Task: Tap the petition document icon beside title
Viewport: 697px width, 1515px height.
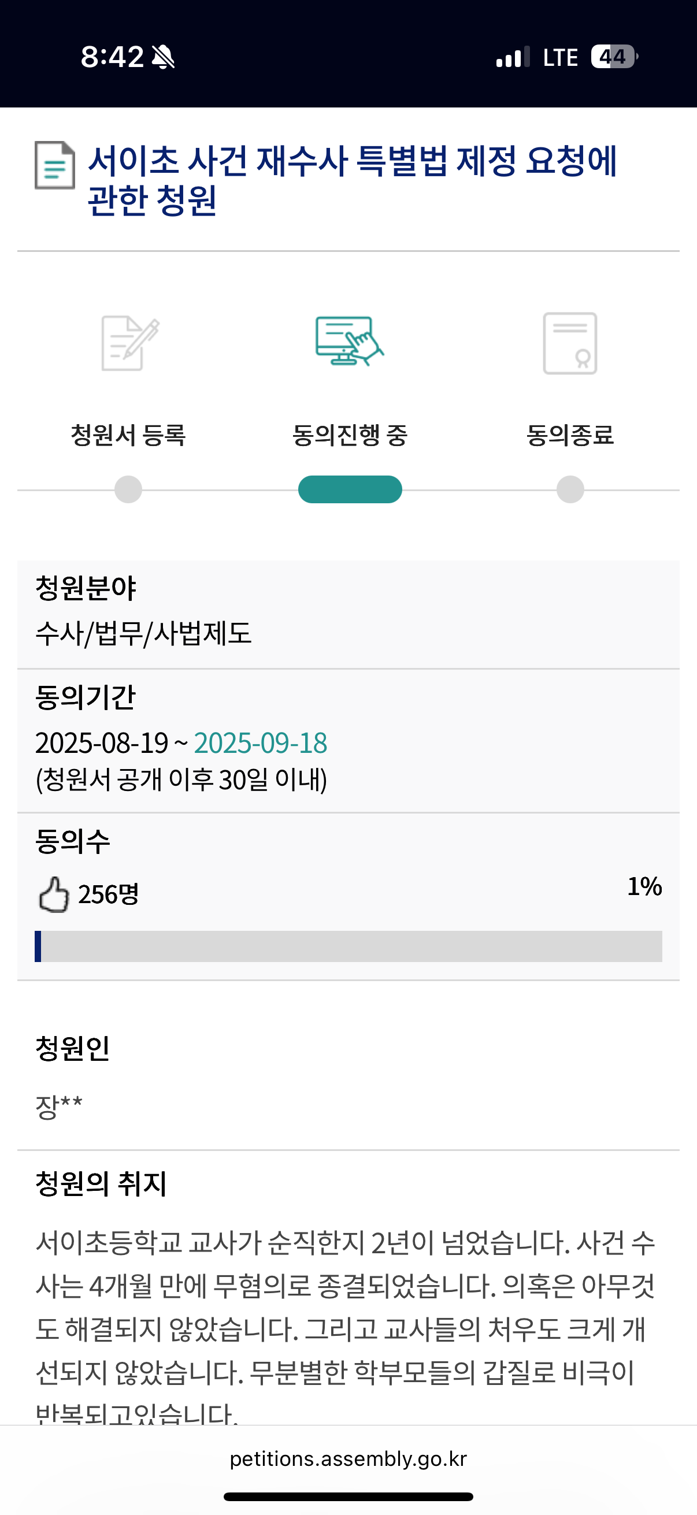Action: click(55, 165)
